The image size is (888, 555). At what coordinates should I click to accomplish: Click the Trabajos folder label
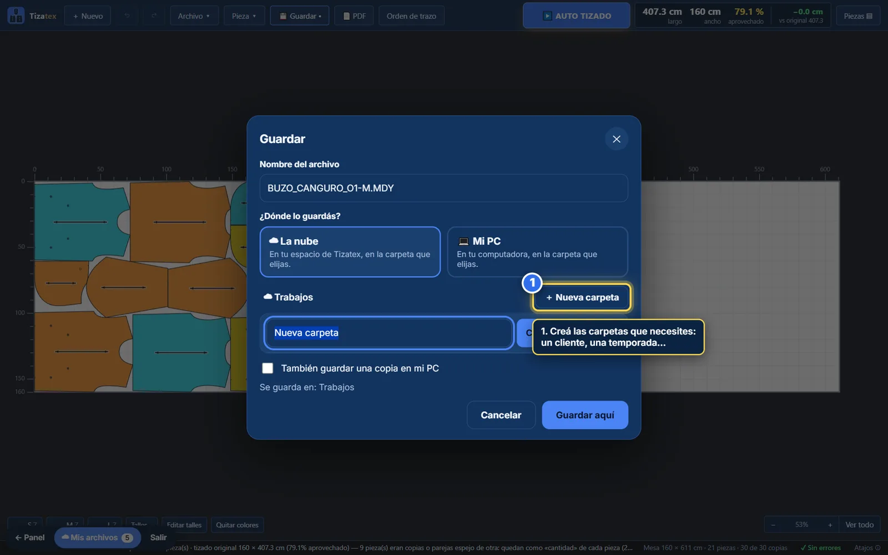pos(288,297)
